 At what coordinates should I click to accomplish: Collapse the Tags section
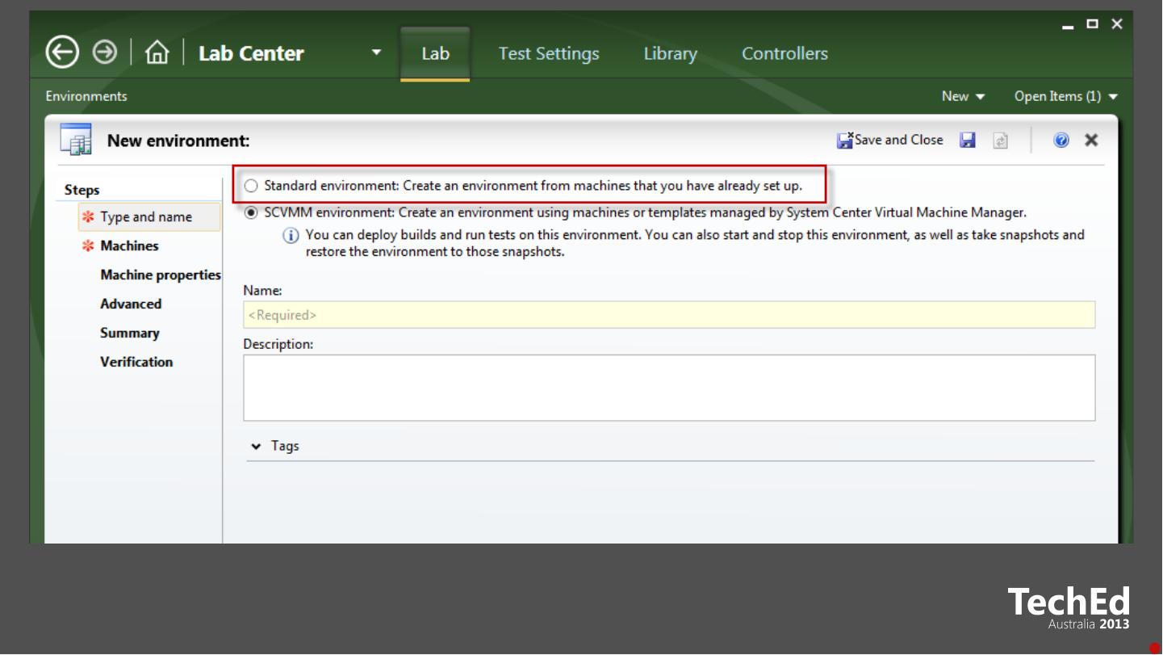tap(257, 447)
